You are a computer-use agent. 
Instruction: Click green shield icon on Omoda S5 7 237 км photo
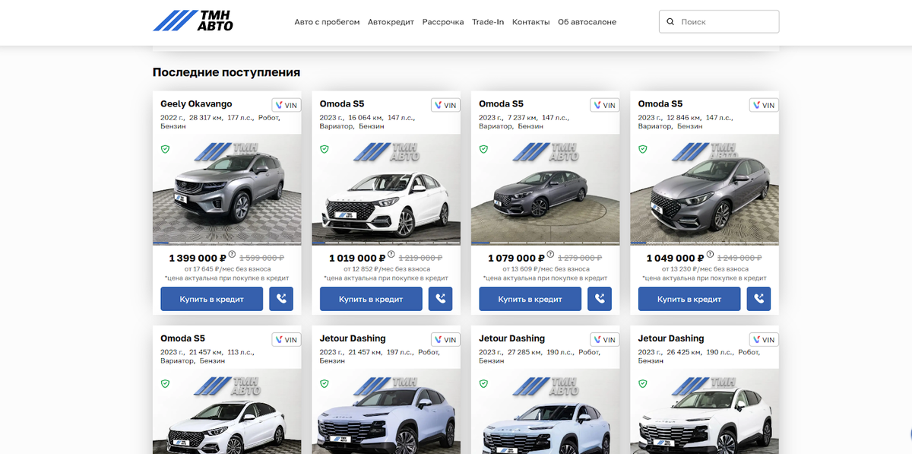pos(483,149)
